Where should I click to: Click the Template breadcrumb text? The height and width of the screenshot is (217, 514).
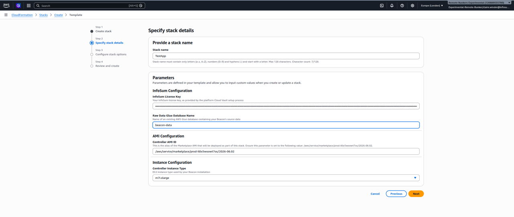pyautogui.click(x=76, y=15)
